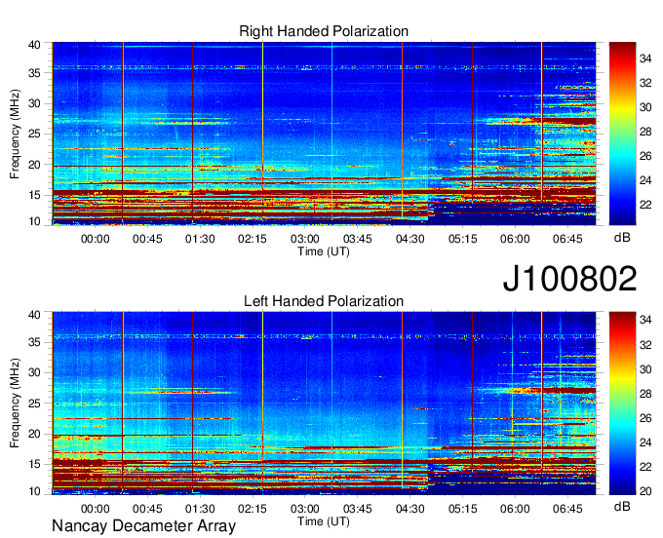Click the 20 value on the lower color bar

[x=645, y=491]
